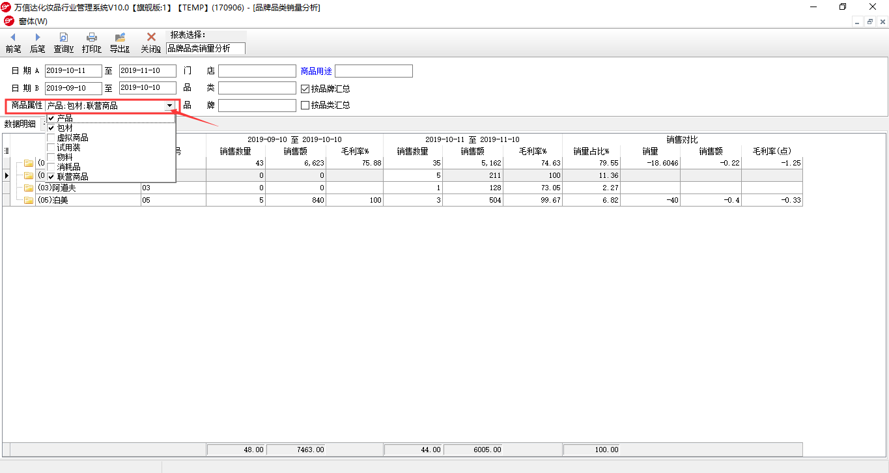This screenshot has height=473, width=889.
Task: Click cell with value 6,623
Action: [296, 164]
